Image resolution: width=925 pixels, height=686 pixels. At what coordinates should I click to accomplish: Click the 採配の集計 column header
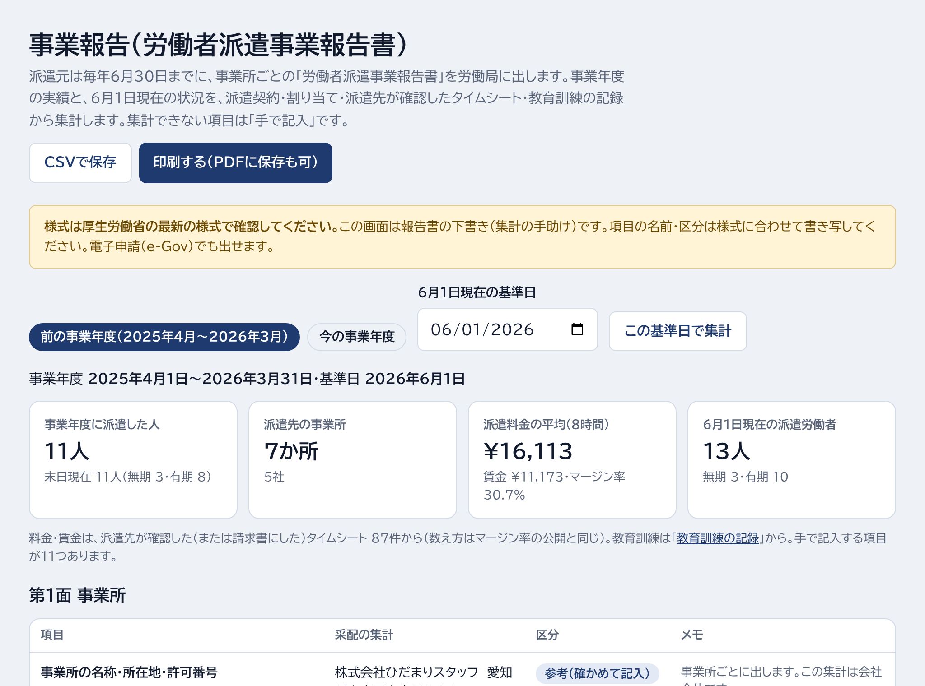tap(364, 635)
